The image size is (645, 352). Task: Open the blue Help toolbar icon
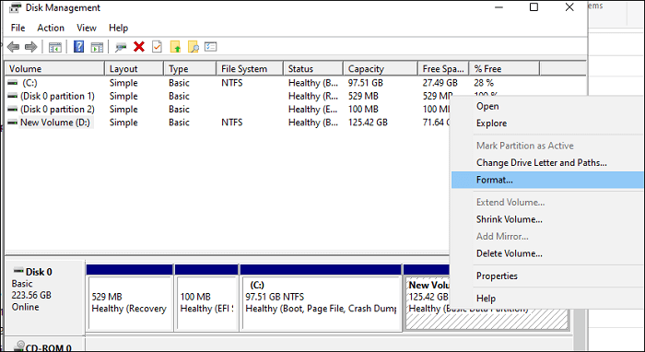(78, 47)
